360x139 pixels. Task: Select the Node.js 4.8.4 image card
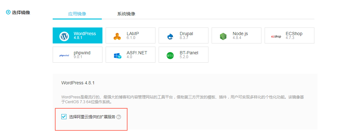[x=236, y=35]
